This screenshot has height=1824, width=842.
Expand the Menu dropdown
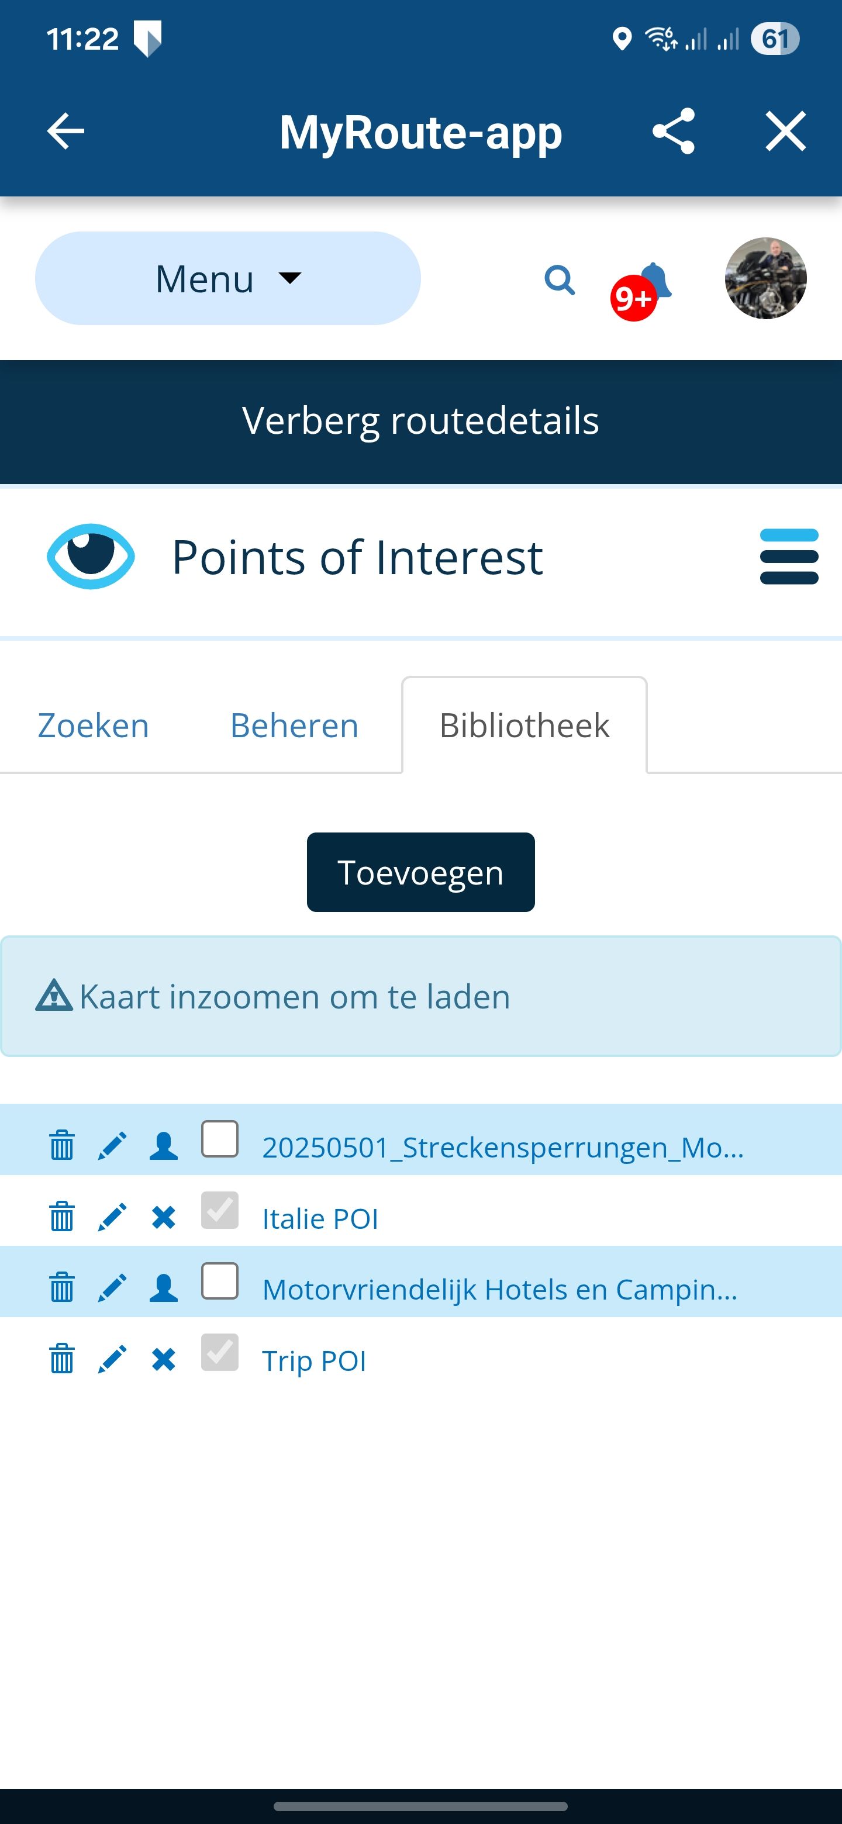tap(227, 278)
